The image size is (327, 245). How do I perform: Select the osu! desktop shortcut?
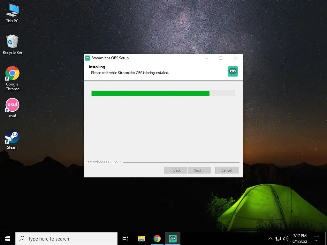tap(12, 108)
